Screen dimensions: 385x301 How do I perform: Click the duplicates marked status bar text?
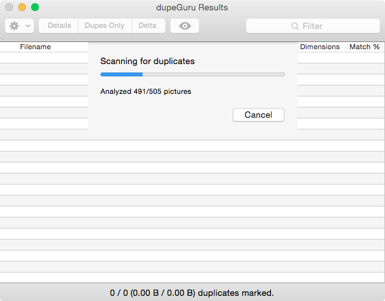[x=192, y=293]
